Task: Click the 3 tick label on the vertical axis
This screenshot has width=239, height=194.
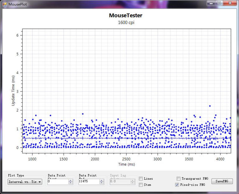Action: point(17,91)
